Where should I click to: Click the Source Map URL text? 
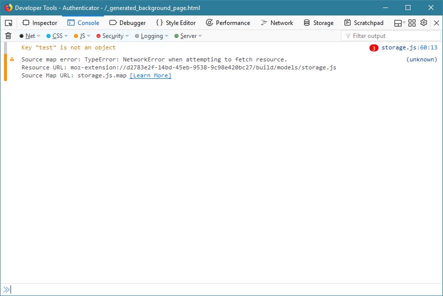(x=73, y=76)
